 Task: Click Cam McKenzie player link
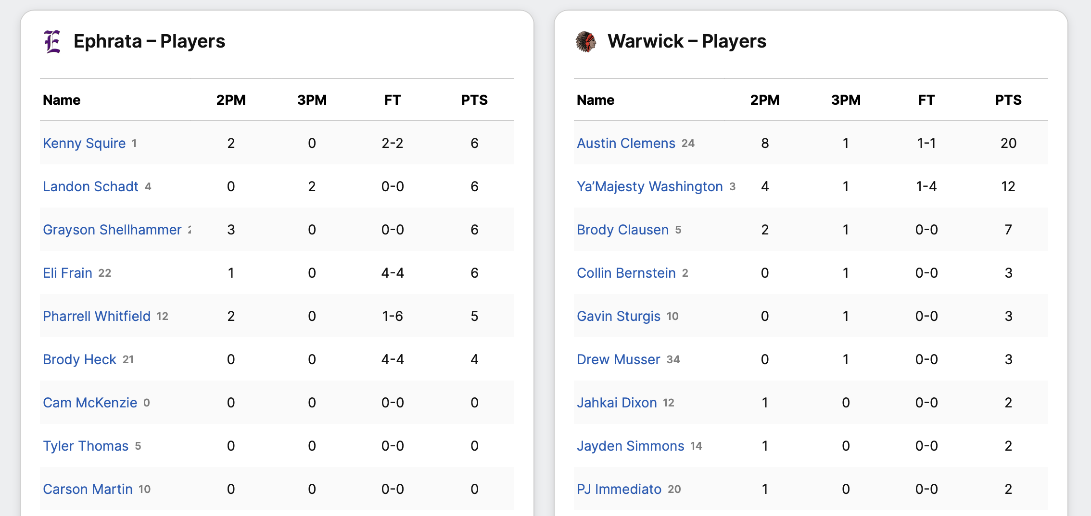tap(90, 403)
